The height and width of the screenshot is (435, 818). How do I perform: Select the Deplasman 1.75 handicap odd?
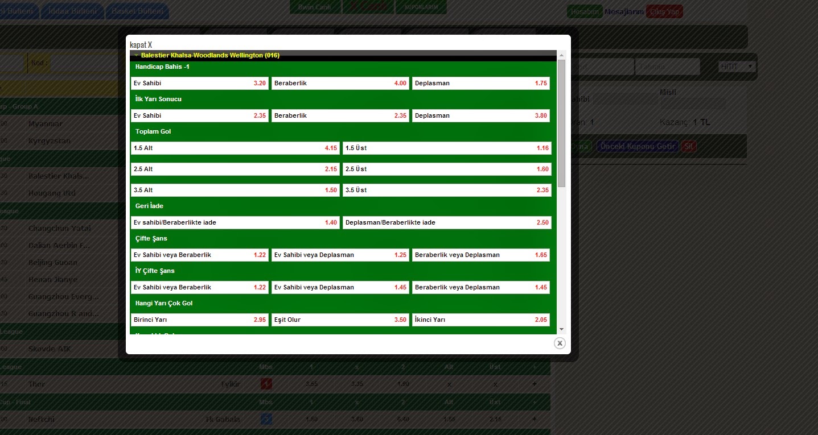pyautogui.click(x=481, y=83)
